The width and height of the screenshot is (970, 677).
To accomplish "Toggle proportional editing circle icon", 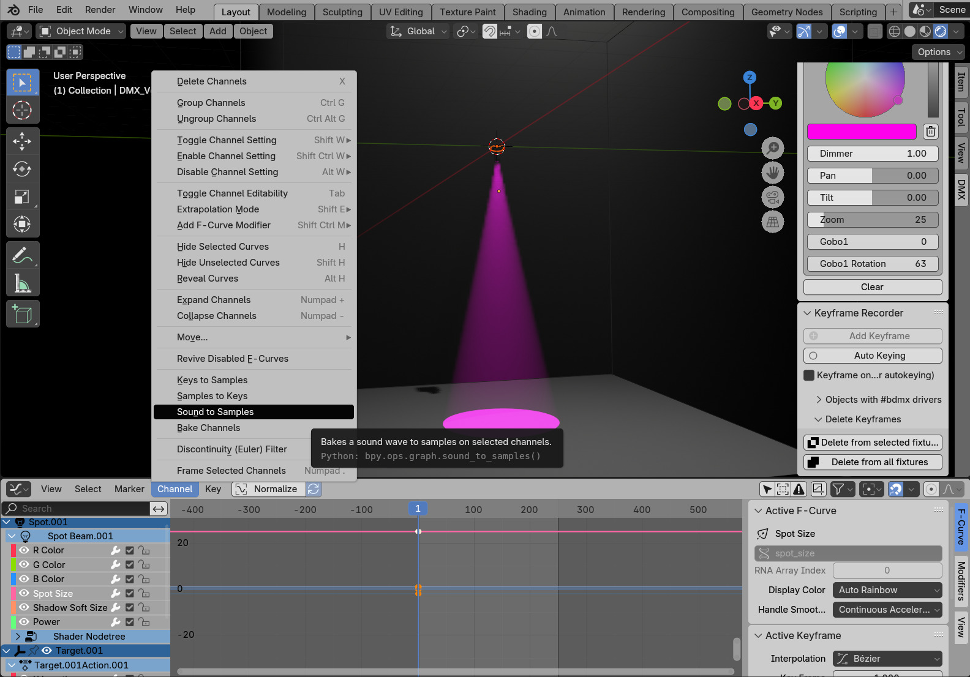I will [931, 489].
